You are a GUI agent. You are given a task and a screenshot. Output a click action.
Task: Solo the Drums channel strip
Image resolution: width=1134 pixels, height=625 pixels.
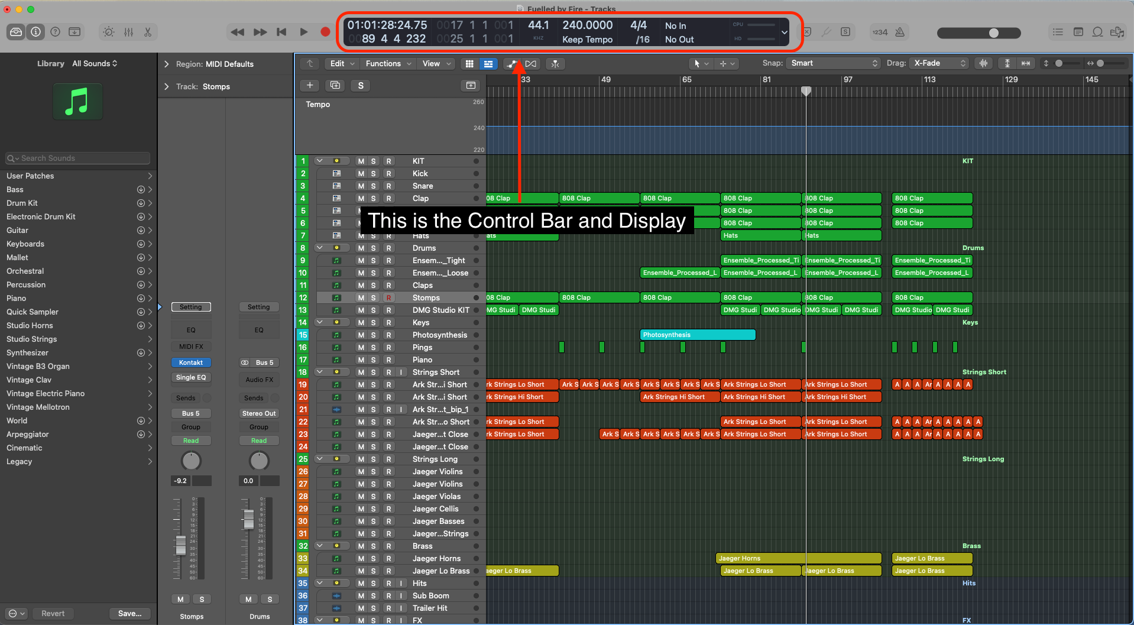270,599
